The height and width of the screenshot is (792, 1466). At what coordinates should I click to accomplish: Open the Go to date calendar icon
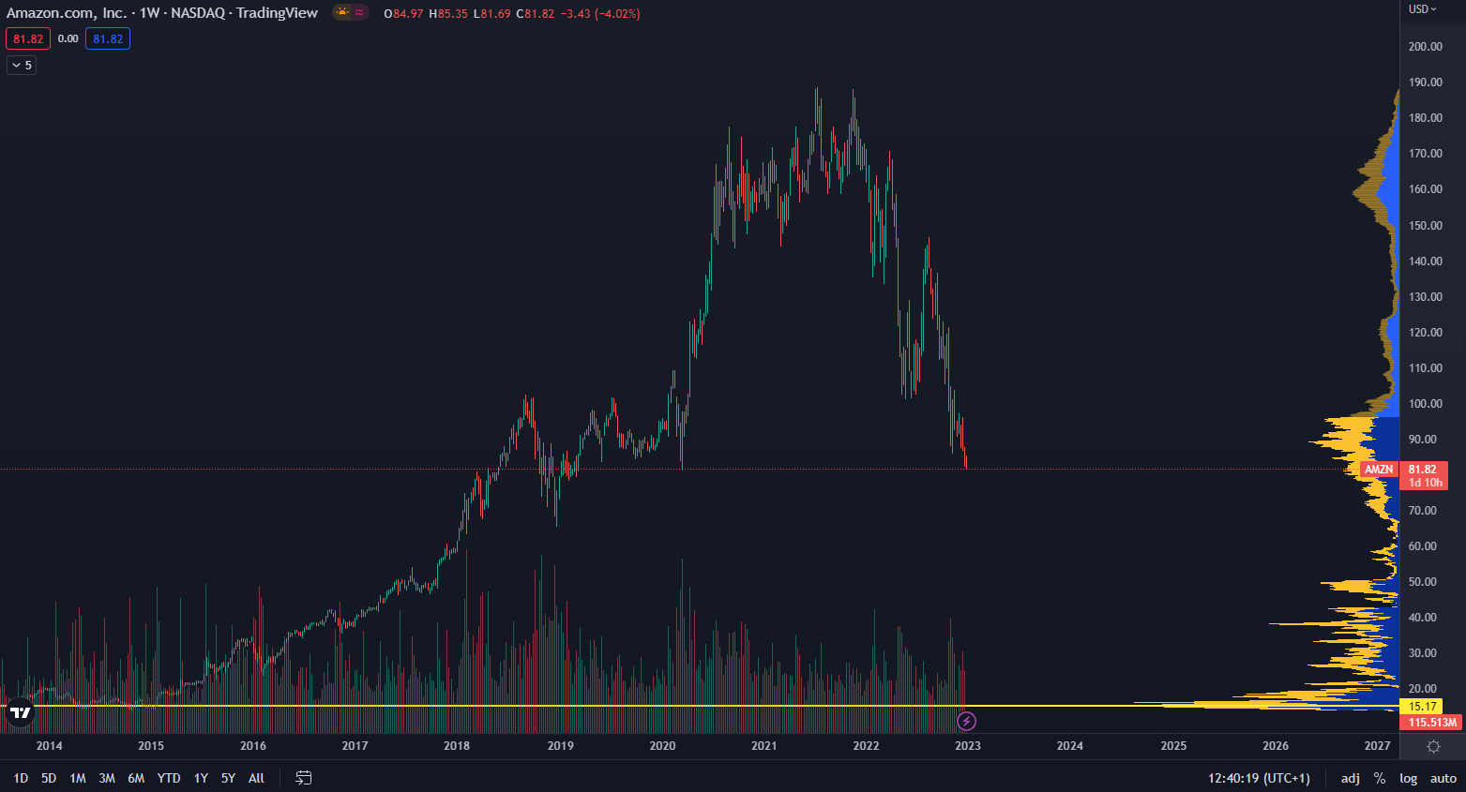(x=303, y=778)
